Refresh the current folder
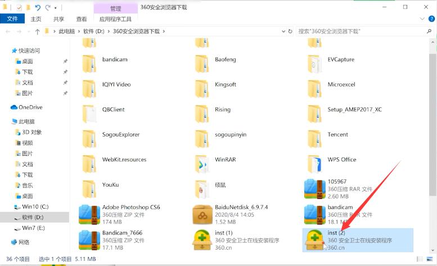The image size is (437, 266). click(x=290, y=31)
